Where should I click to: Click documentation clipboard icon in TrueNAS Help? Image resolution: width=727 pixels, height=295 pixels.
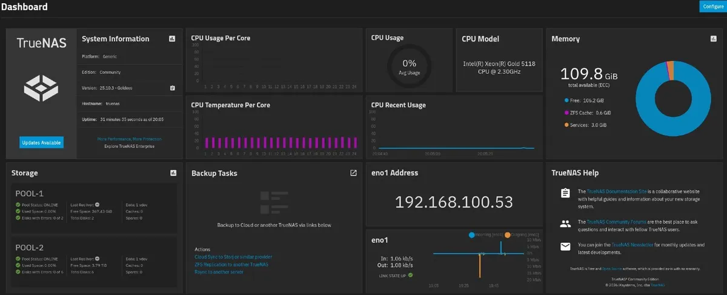pyautogui.click(x=565, y=193)
